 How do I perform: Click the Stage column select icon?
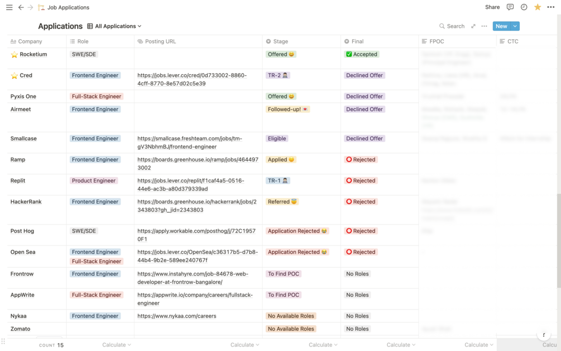click(x=268, y=41)
